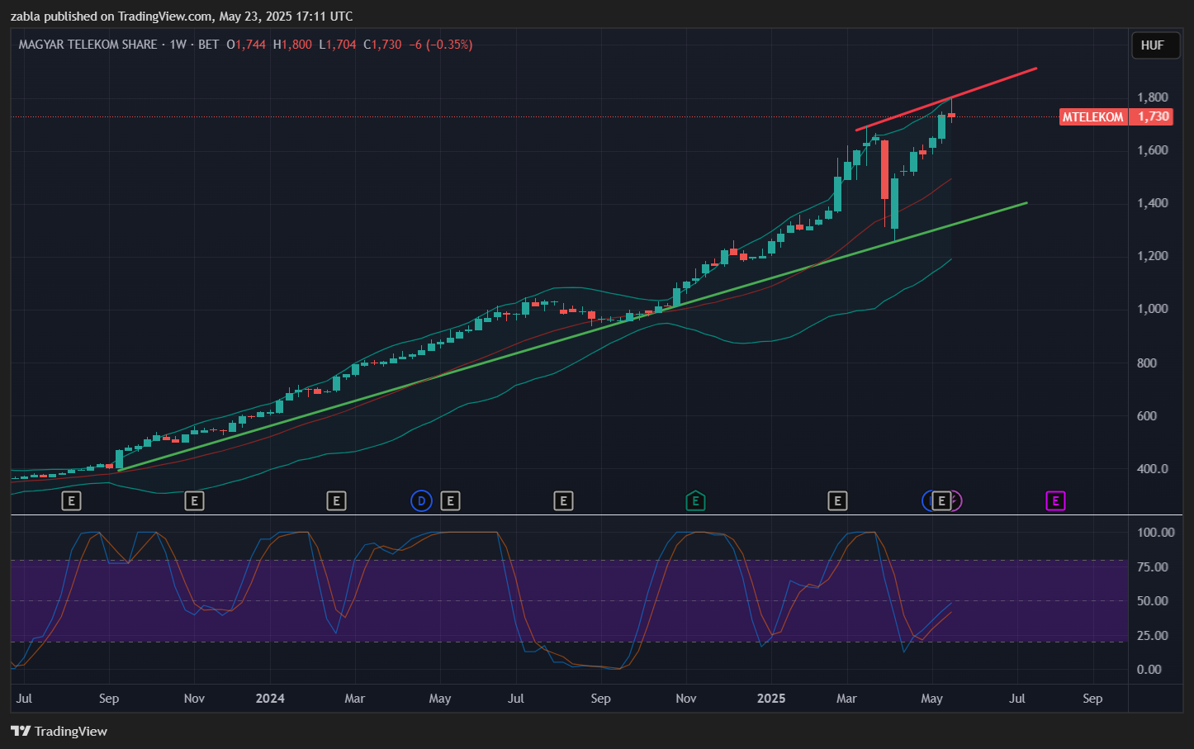This screenshot has width=1194, height=749.
Task: Click the TradingView logo at bottom left
Action: click(x=59, y=731)
